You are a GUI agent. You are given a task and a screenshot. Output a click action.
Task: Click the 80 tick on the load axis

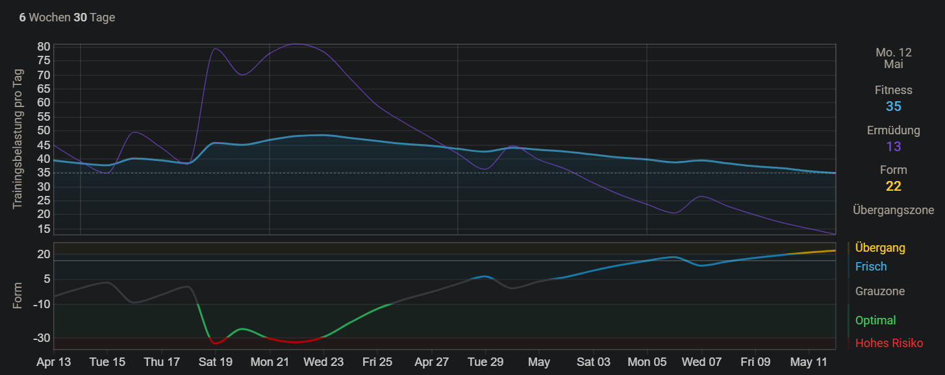(x=44, y=47)
